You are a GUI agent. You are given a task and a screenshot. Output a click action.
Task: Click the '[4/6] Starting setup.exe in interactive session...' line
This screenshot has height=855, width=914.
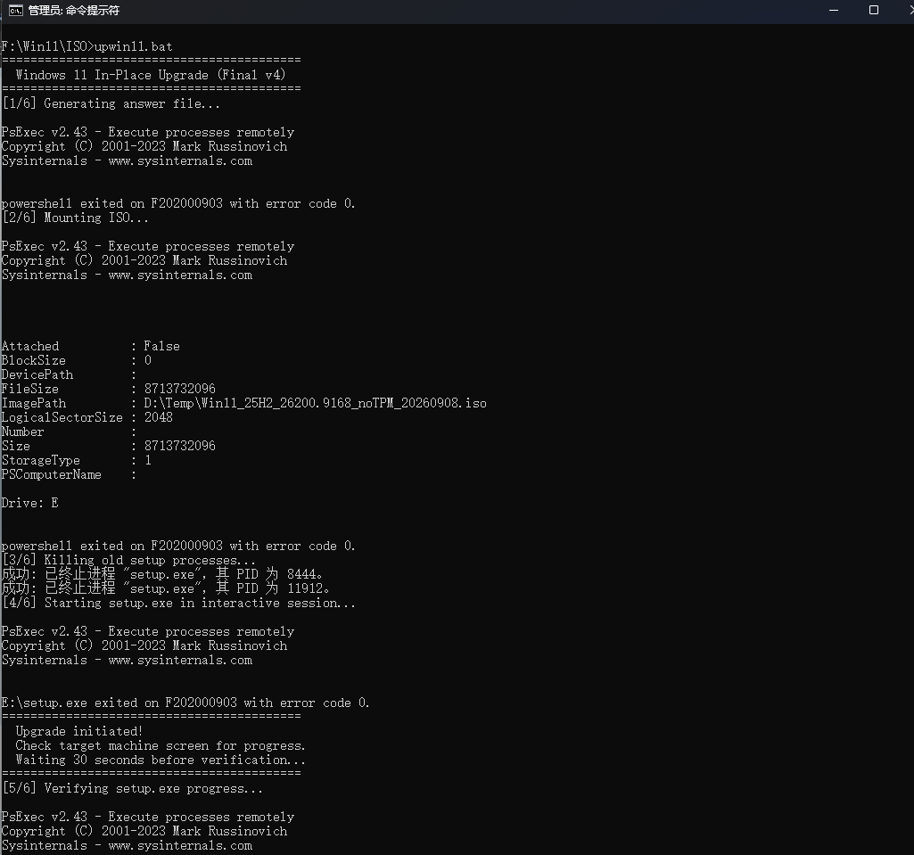tap(179, 604)
